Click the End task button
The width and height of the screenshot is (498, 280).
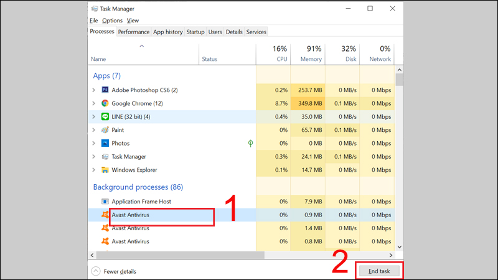point(379,271)
